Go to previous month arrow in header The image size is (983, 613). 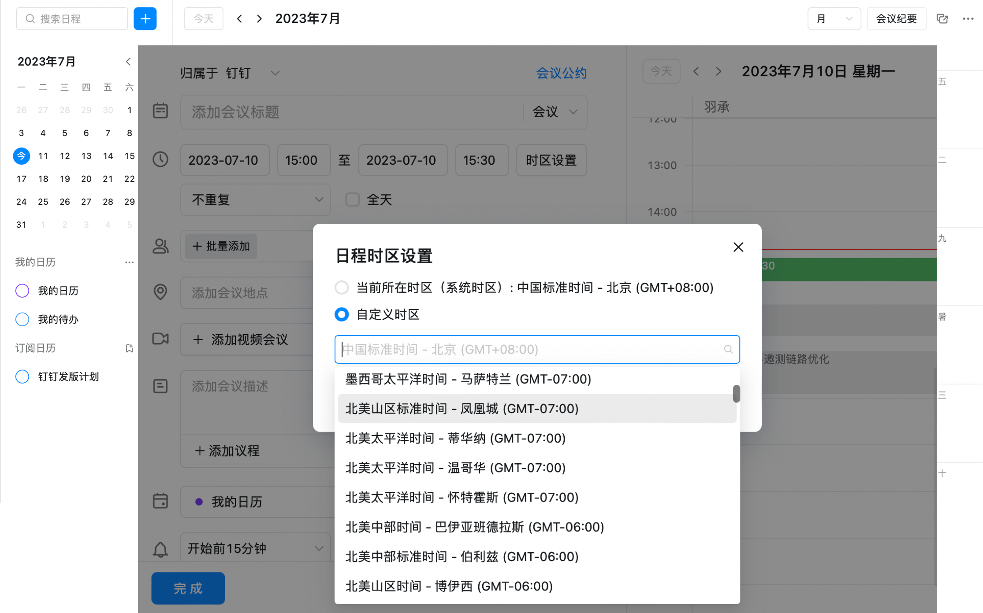pos(239,19)
